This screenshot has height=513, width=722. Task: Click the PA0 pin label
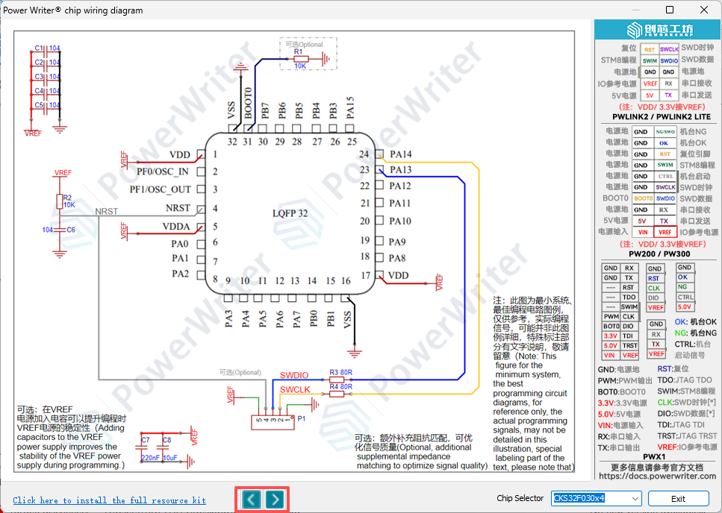[x=180, y=244]
